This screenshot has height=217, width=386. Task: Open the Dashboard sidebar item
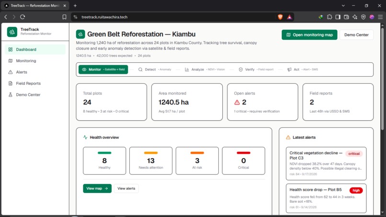[x=35, y=49]
